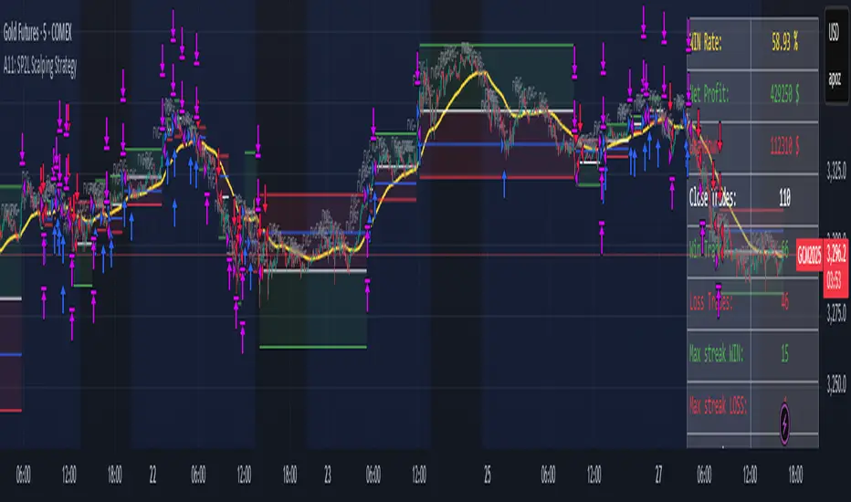Click the red 3,296.2 current price label
The width and height of the screenshot is (851, 502).
point(835,255)
